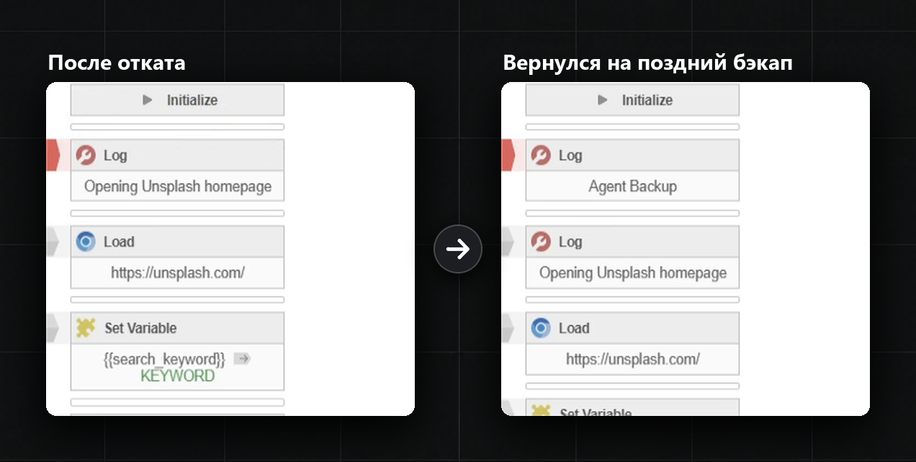Click the wrench icon of right Opening Unsplash log
This screenshot has height=462, width=916.
click(x=541, y=242)
